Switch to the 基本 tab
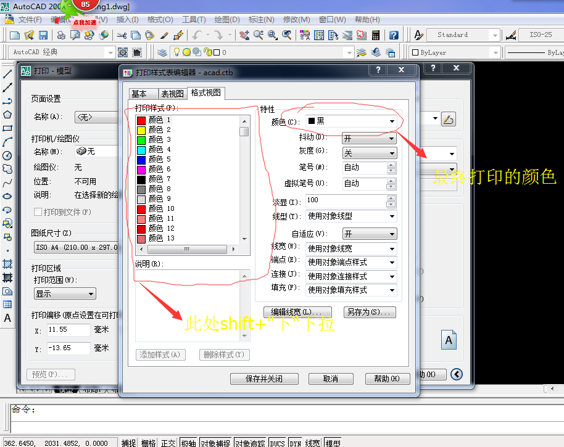This screenshot has height=447, width=564. [x=143, y=94]
